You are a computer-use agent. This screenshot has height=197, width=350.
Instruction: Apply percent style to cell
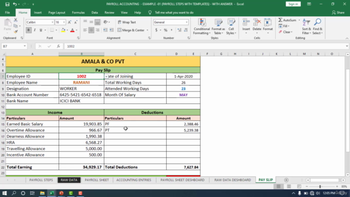pyautogui.click(x=166, y=30)
